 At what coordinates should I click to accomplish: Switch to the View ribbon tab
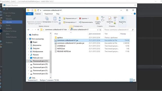(58, 14)
